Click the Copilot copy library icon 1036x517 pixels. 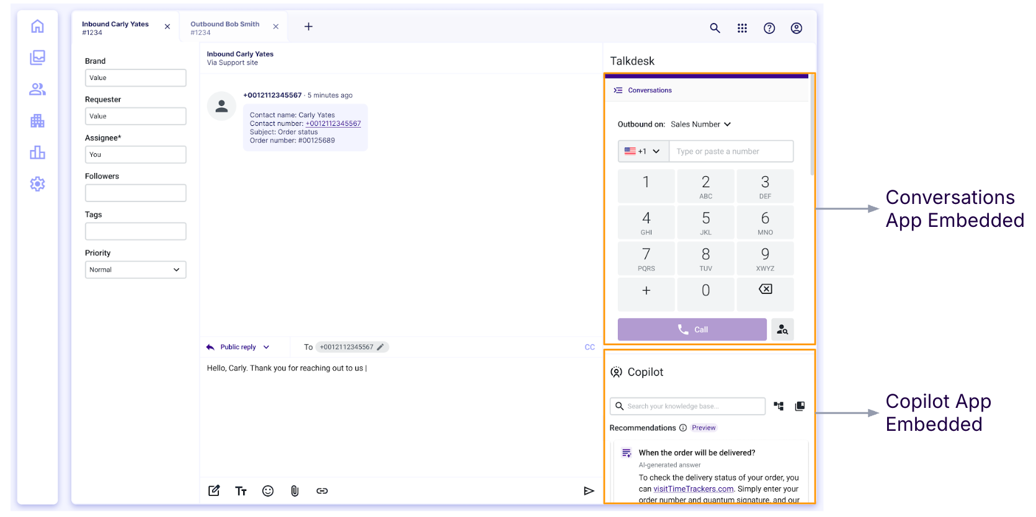click(800, 406)
